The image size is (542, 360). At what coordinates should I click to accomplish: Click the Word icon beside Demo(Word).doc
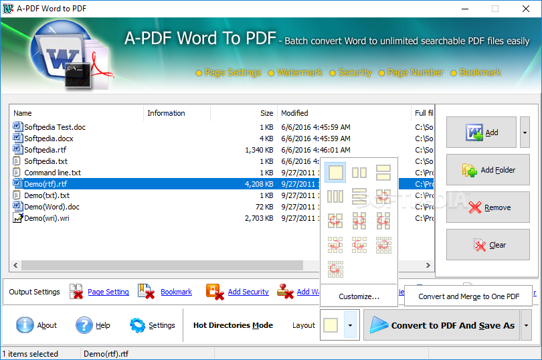[18, 207]
